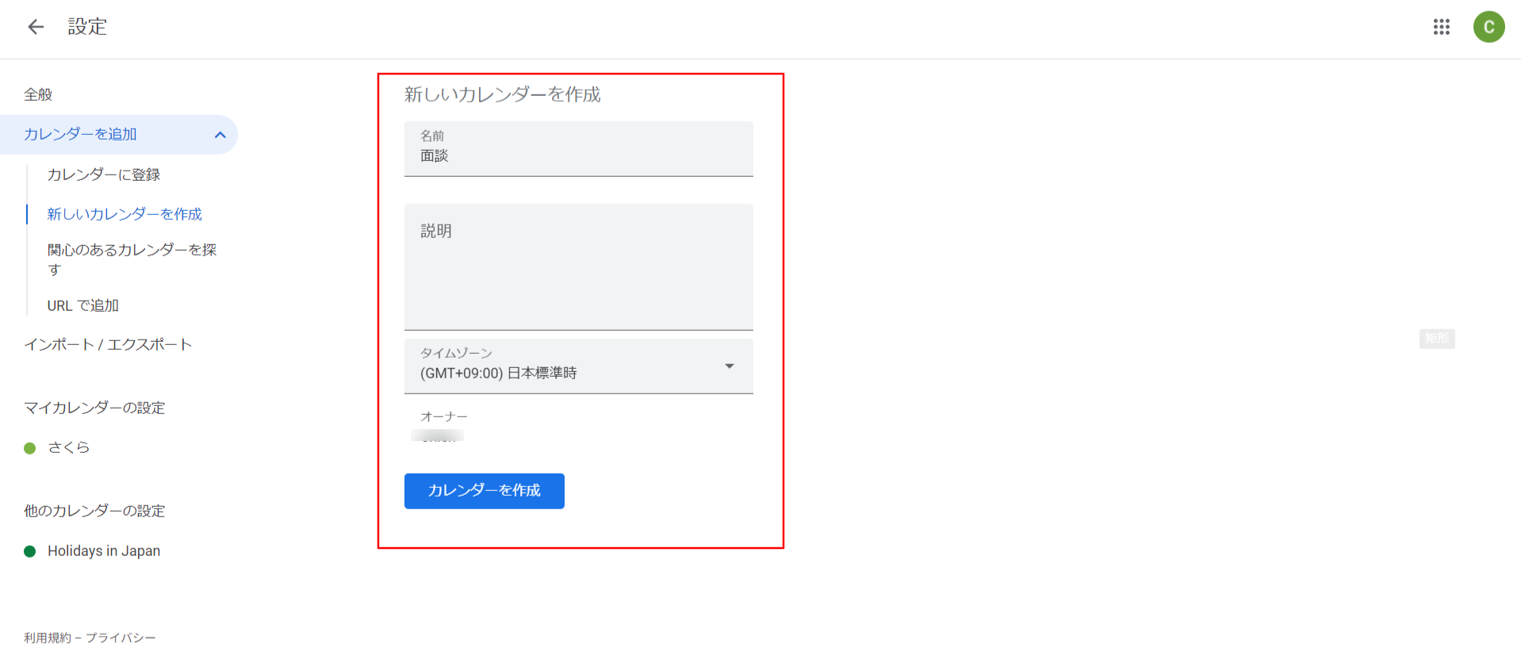Screen dimensions: 1521x648
Task: Select カレンダーに登録 in the sidebar
Action: 104,174
